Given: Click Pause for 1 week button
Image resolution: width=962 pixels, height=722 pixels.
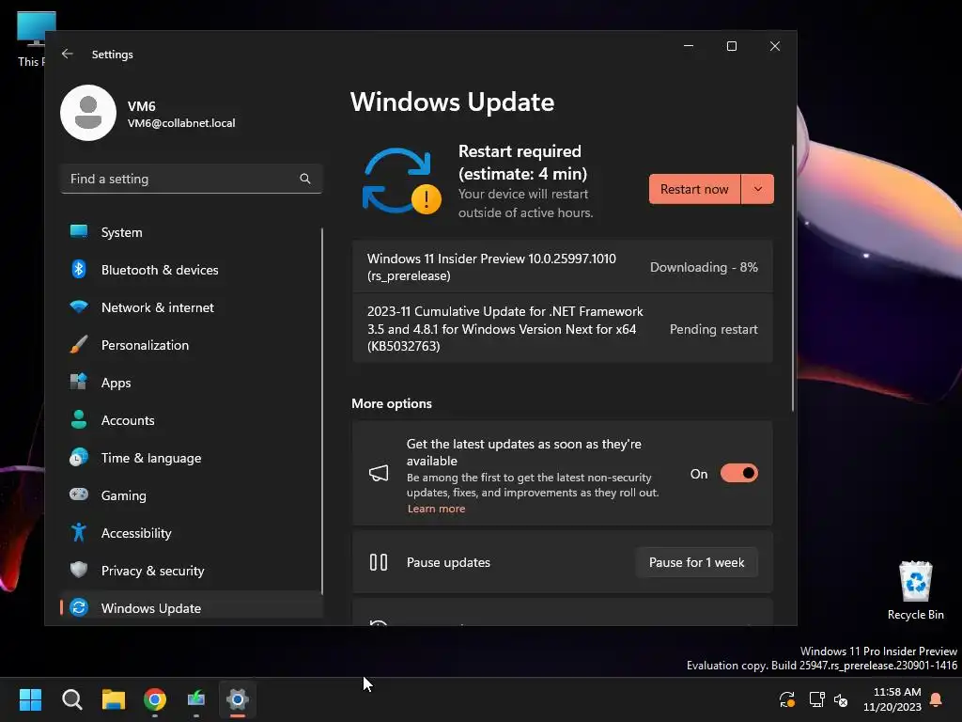Looking at the screenshot, I should point(696,562).
